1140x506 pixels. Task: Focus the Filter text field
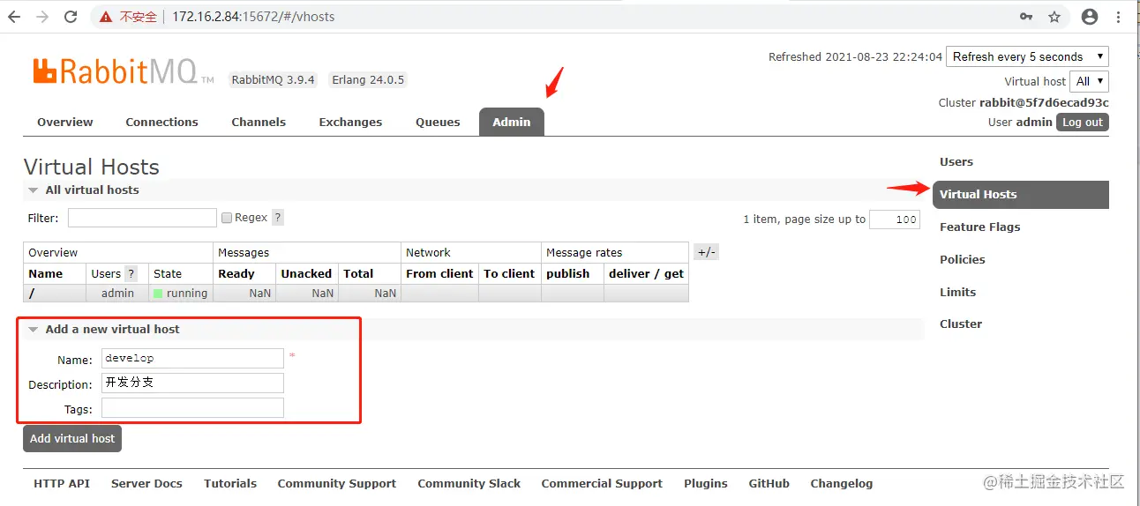click(142, 218)
